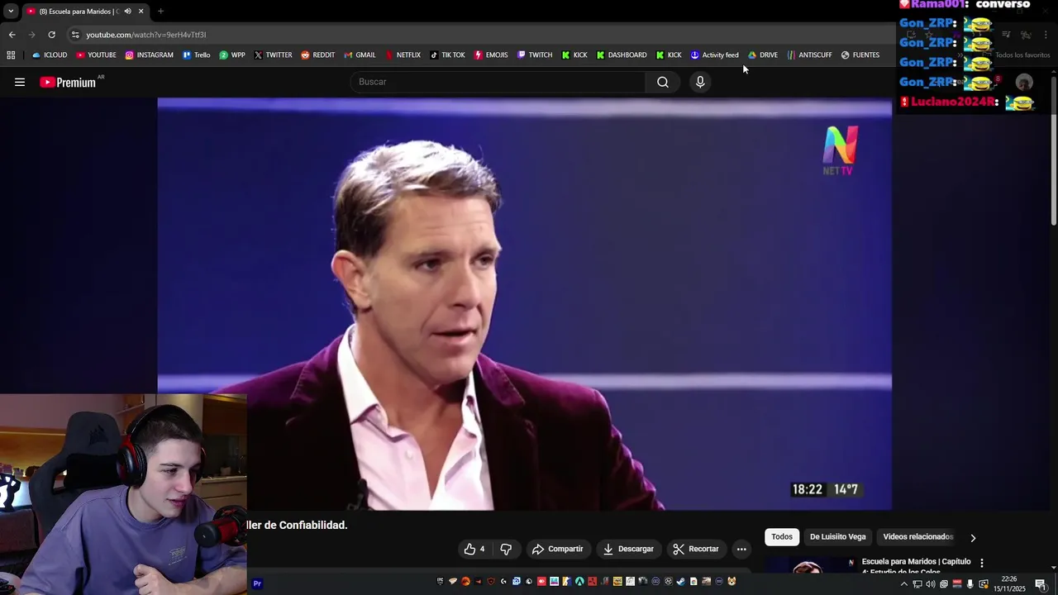This screenshot has width=1058, height=595.
Task: Open the DRIVE bookmark
Action: 763,55
